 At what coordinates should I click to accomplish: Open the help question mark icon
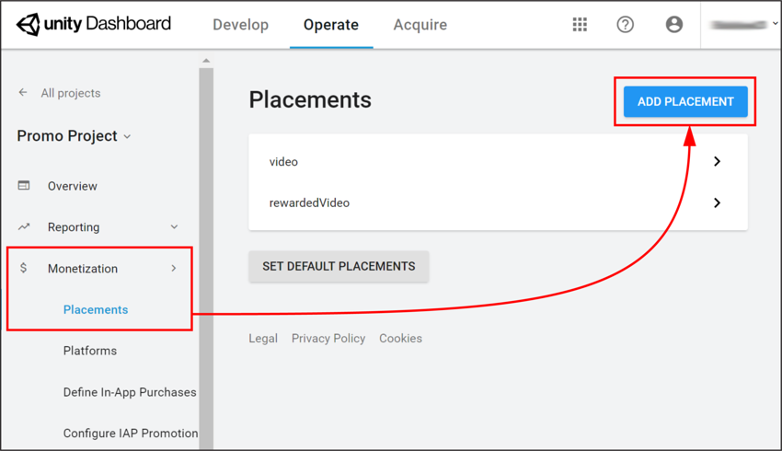coord(625,25)
